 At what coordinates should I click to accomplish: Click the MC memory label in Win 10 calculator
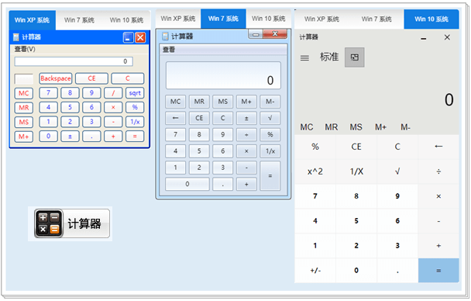click(x=307, y=127)
